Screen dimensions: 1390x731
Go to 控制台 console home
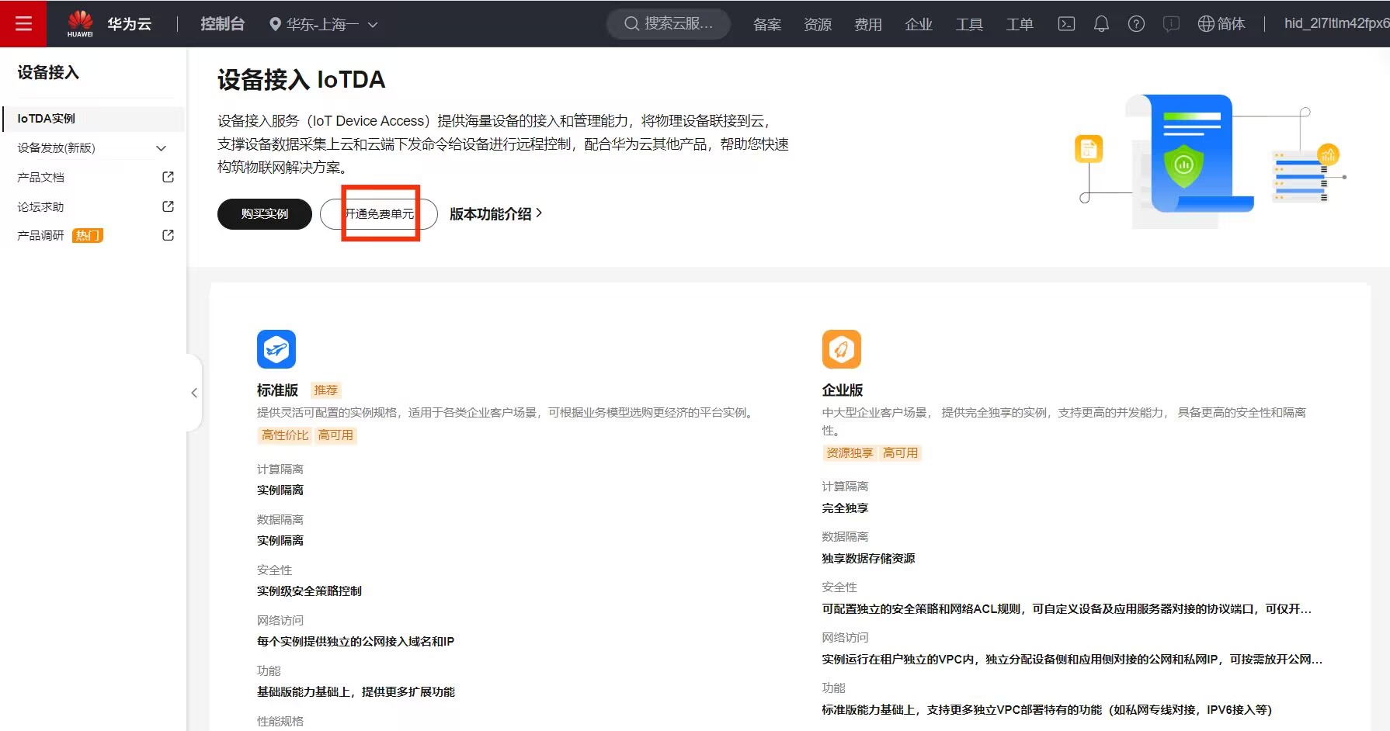(222, 24)
